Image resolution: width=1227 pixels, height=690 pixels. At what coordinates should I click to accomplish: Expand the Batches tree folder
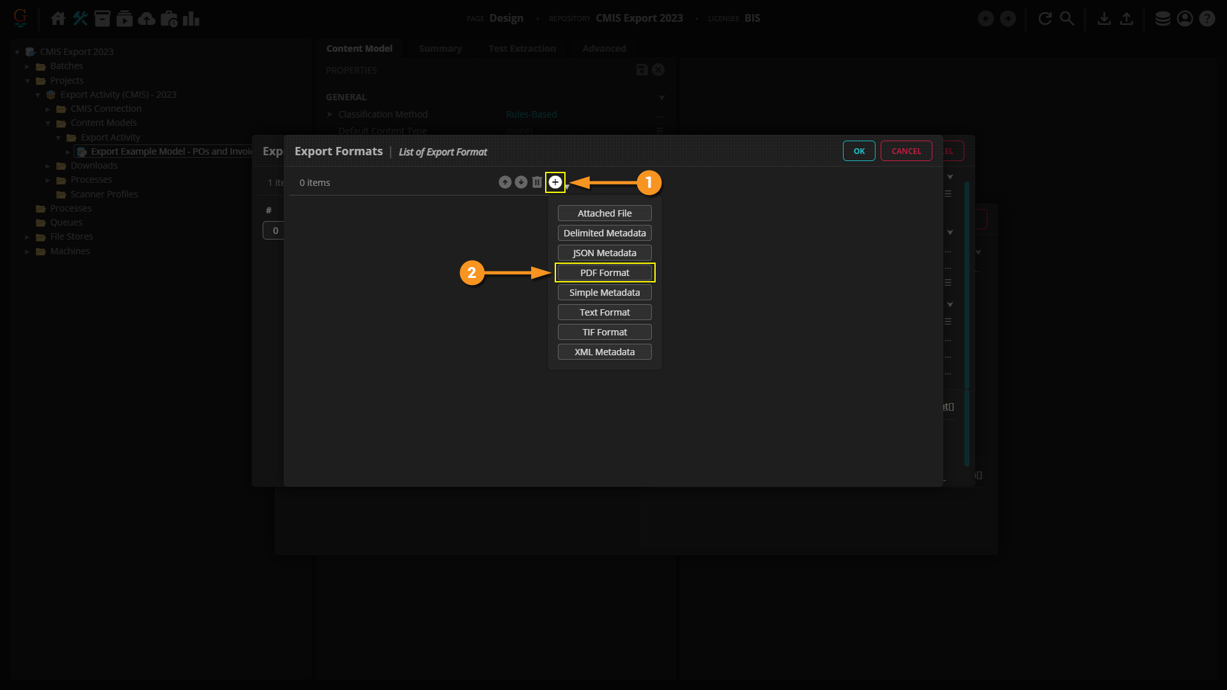pos(27,66)
